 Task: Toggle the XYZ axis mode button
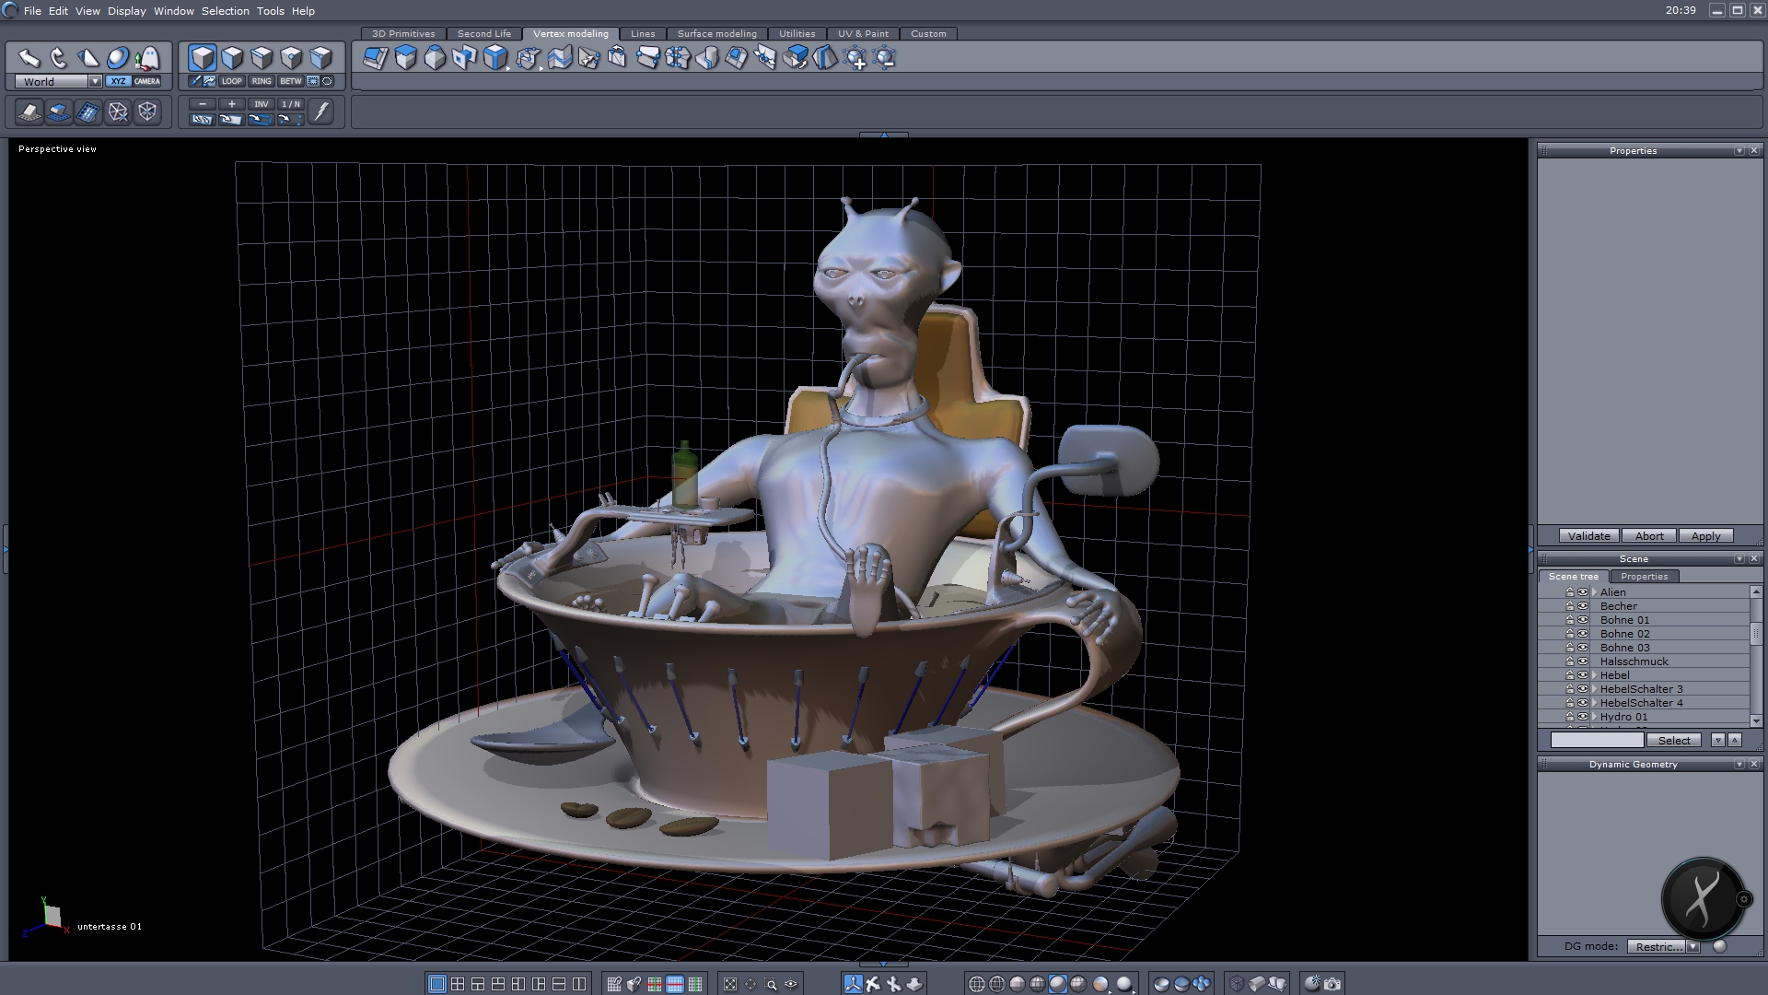pos(118,81)
